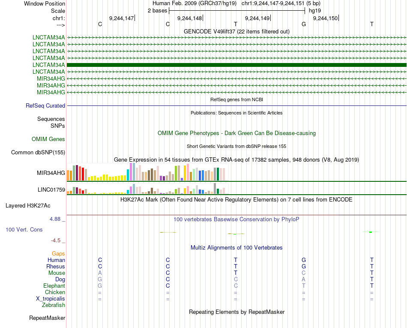Viewport: 407px width, 328px height.
Task: Open the OMIM Gene Phenotypes track title
Action: 236,133
